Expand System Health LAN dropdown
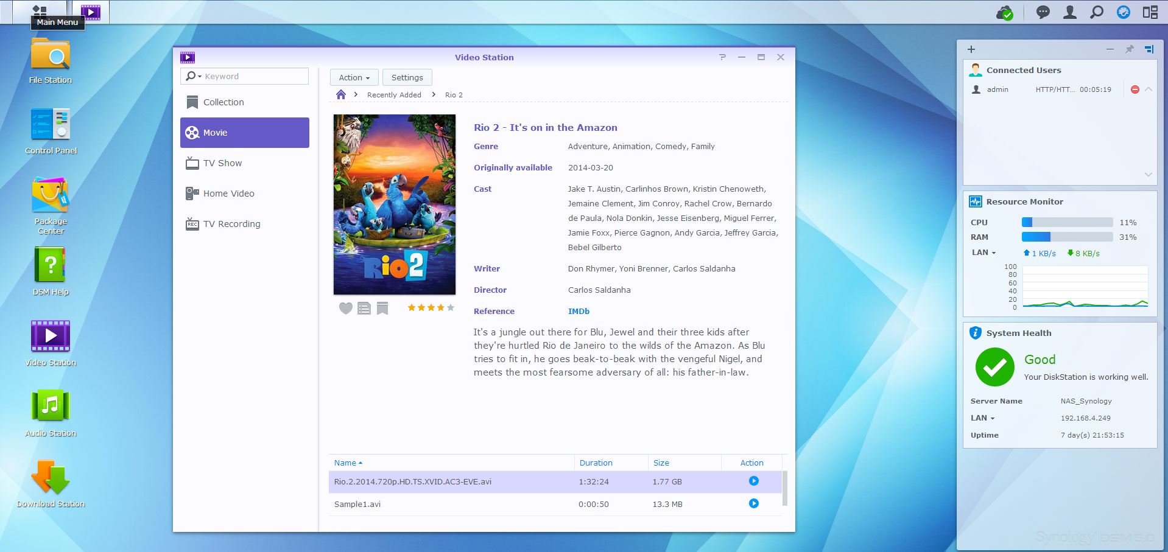The image size is (1168, 552). (x=982, y=418)
